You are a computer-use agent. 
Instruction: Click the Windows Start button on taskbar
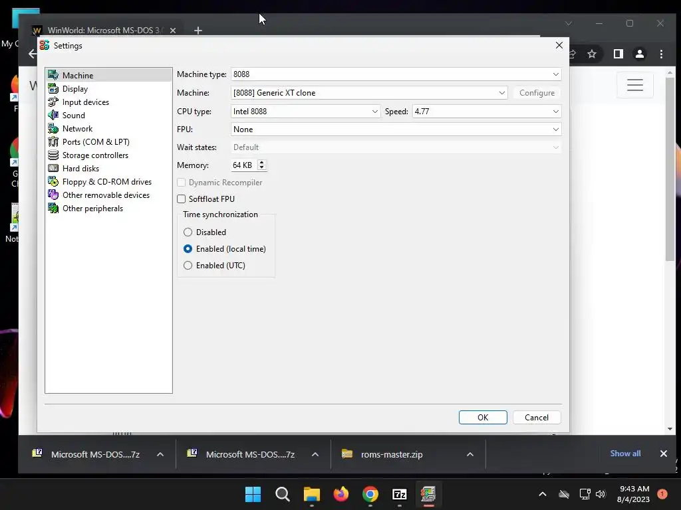coord(253,494)
